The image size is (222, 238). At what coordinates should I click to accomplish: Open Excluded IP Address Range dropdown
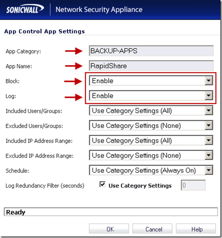click(209, 155)
